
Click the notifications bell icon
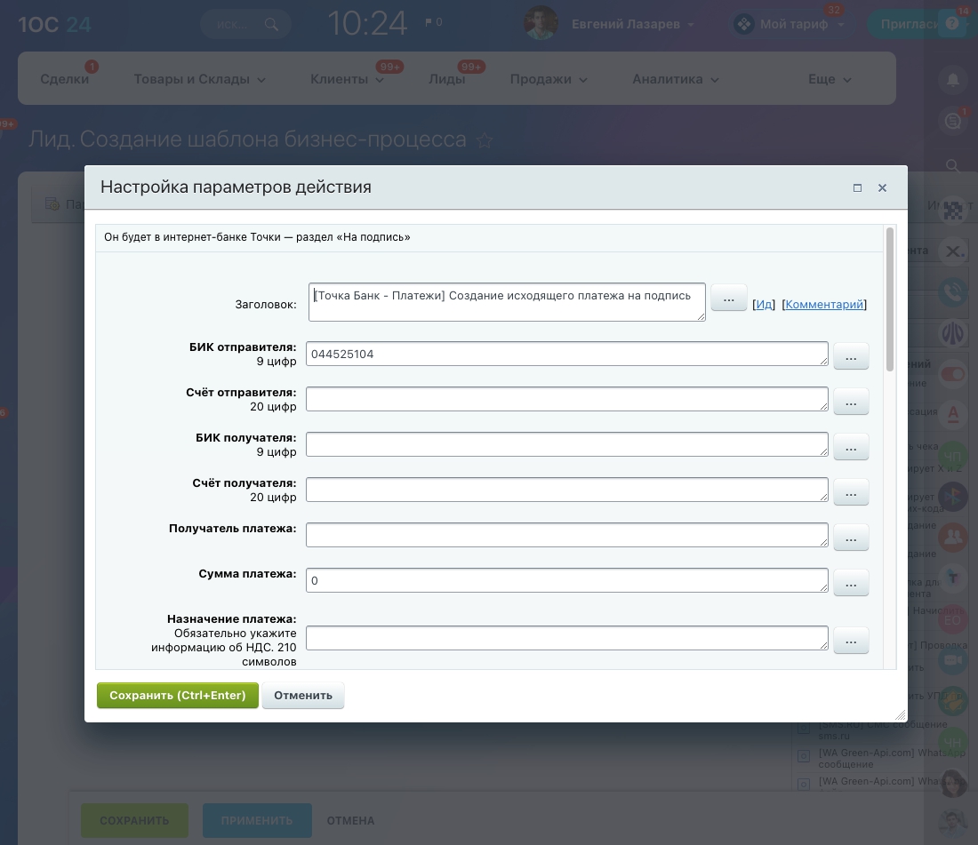(x=953, y=81)
